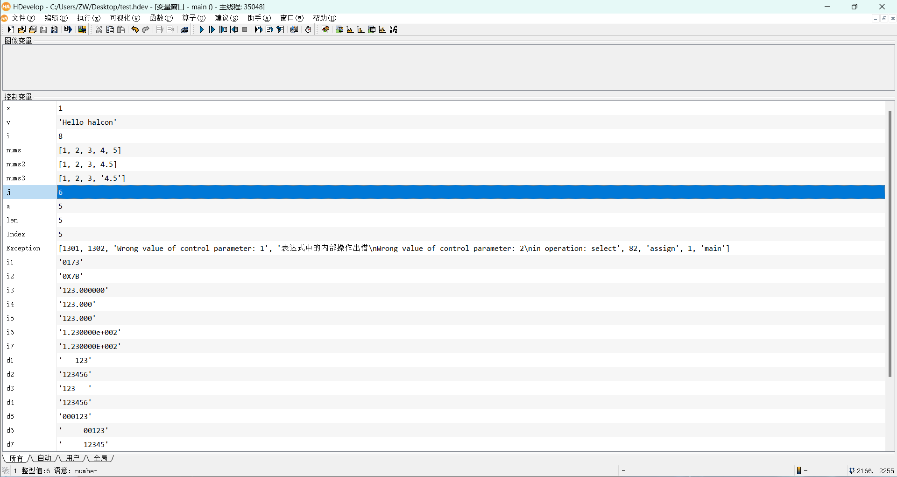Click the Undo arrow icon

tap(135, 29)
